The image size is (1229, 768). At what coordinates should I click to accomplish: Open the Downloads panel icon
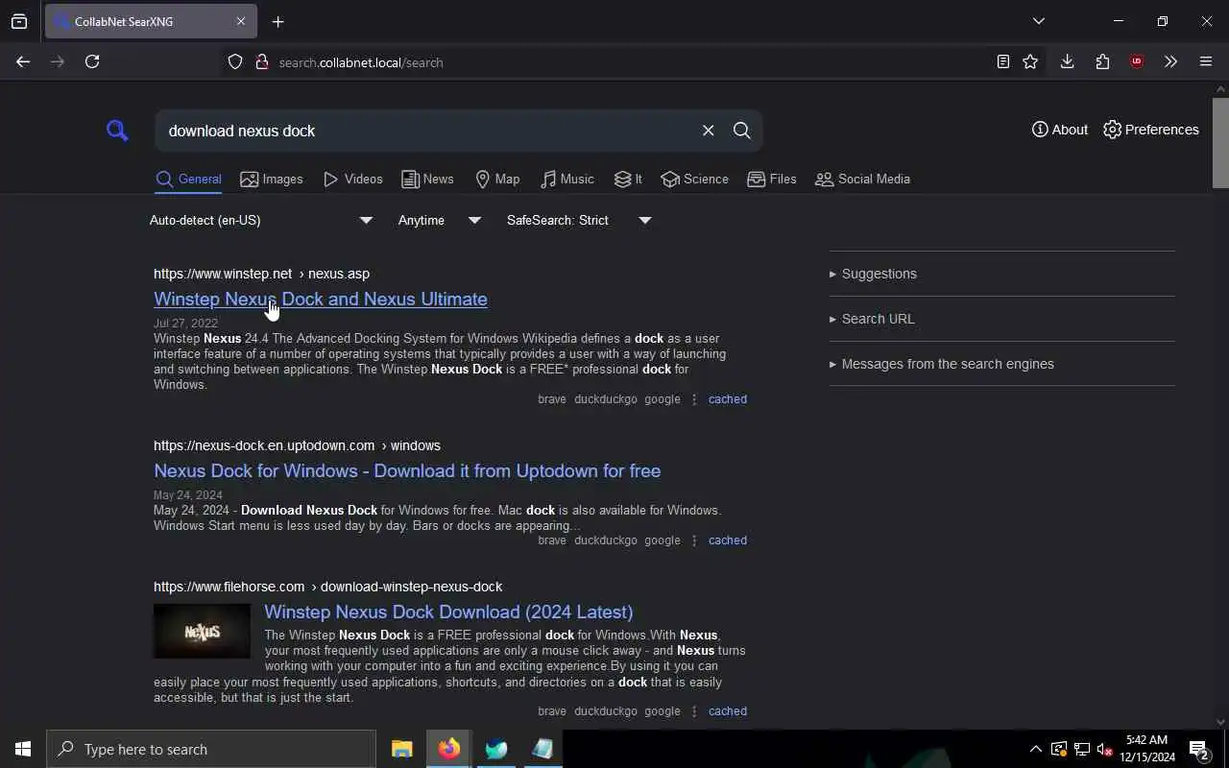click(1067, 61)
